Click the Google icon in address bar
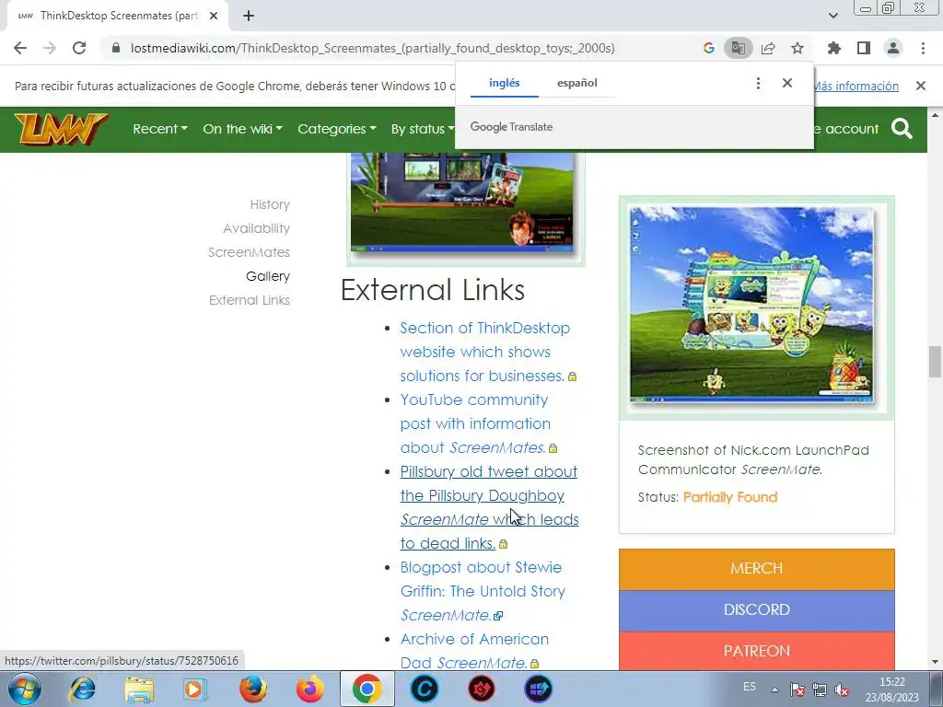This screenshot has width=943, height=707. 709,48
